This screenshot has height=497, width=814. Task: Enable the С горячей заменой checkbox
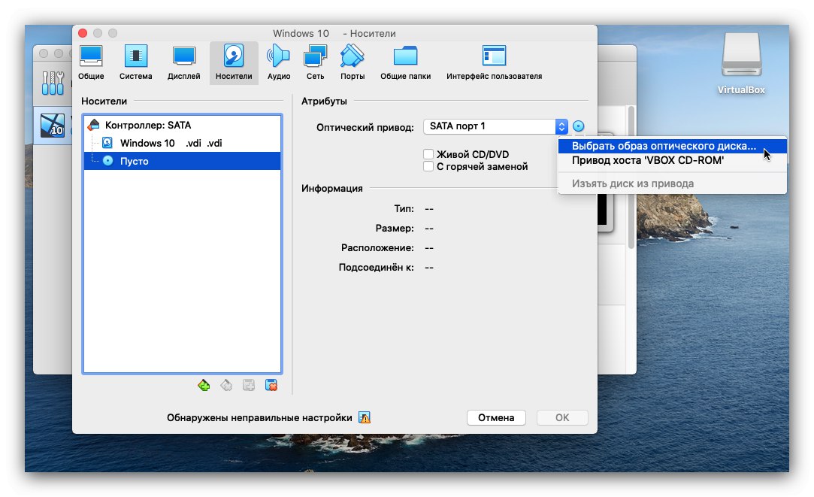[428, 166]
